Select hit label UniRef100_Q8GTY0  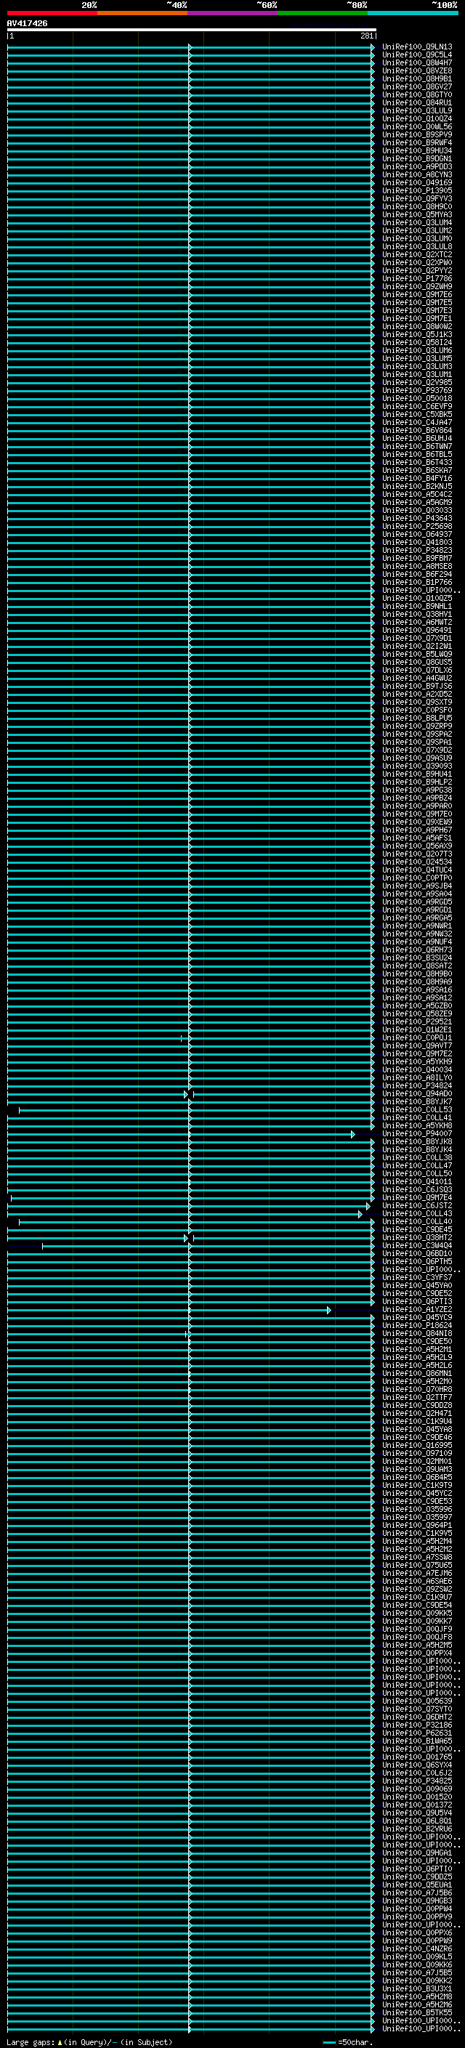(x=417, y=94)
